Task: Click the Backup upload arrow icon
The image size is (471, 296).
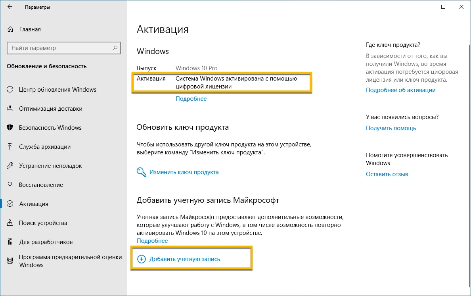Action: point(10,147)
